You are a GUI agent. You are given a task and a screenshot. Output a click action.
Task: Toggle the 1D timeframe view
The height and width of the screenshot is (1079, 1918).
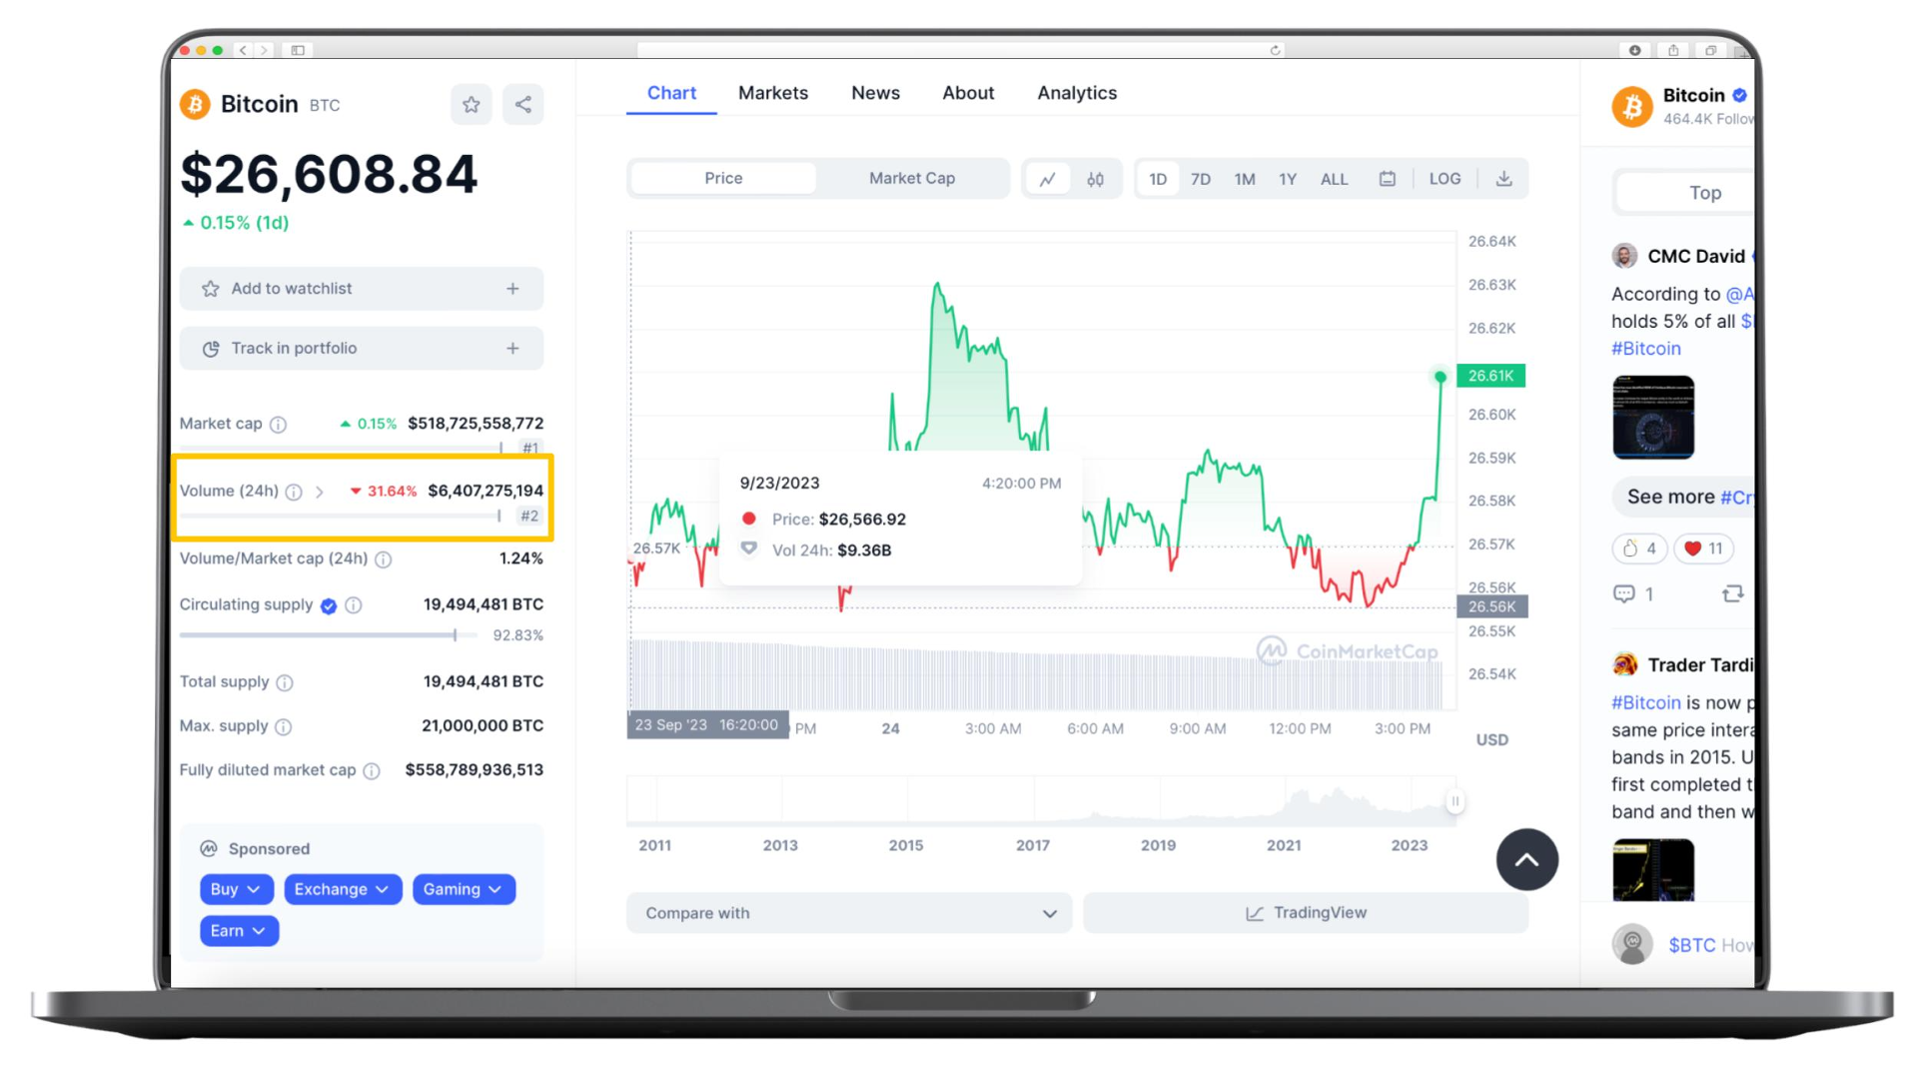pos(1158,178)
